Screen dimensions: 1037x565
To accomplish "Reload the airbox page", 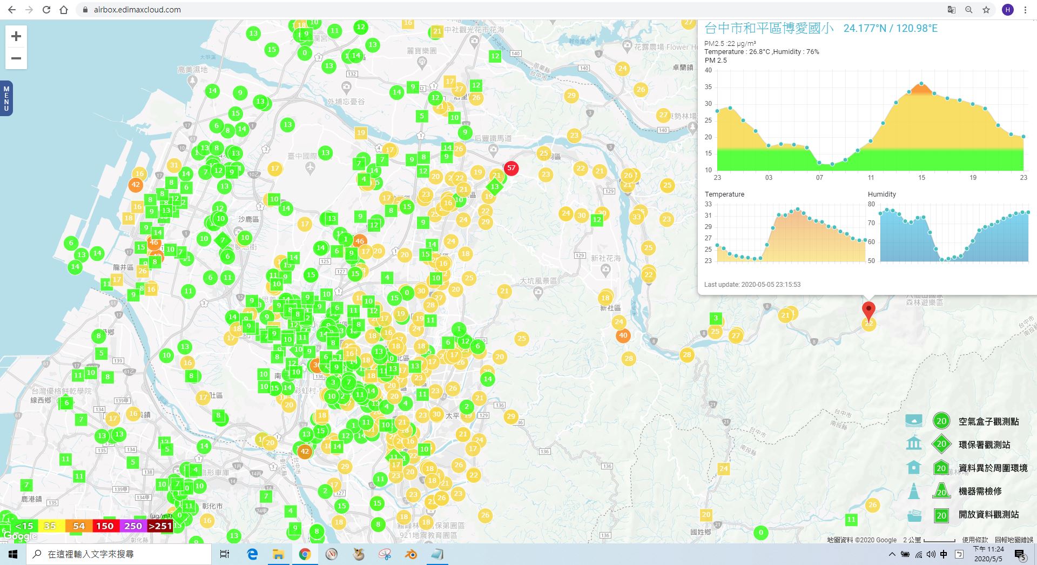I will click(x=46, y=10).
